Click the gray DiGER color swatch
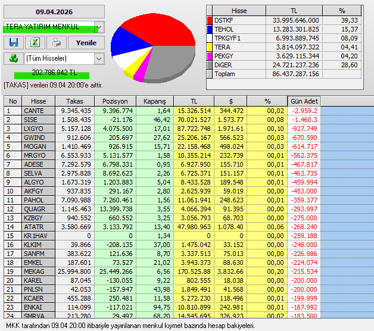The width and height of the screenshot is (374, 331). [x=210, y=65]
